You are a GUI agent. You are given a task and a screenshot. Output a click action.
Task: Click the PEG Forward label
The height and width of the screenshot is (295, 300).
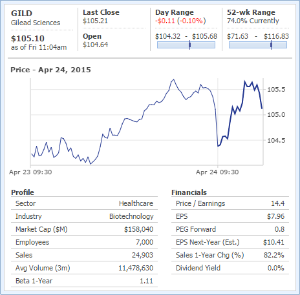196,229
